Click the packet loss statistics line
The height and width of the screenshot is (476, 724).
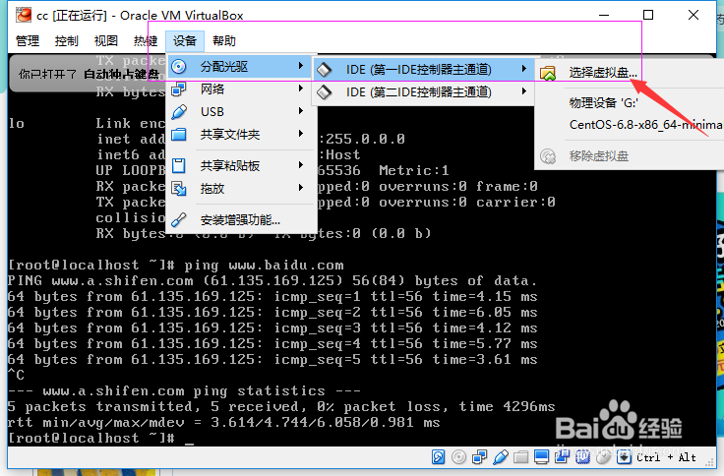point(281,407)
